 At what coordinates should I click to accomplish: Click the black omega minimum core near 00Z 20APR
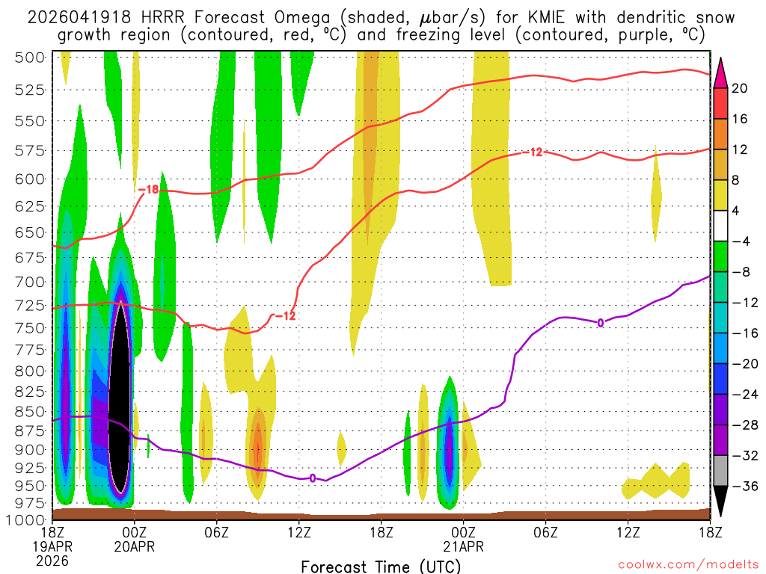tap(120, 398)
